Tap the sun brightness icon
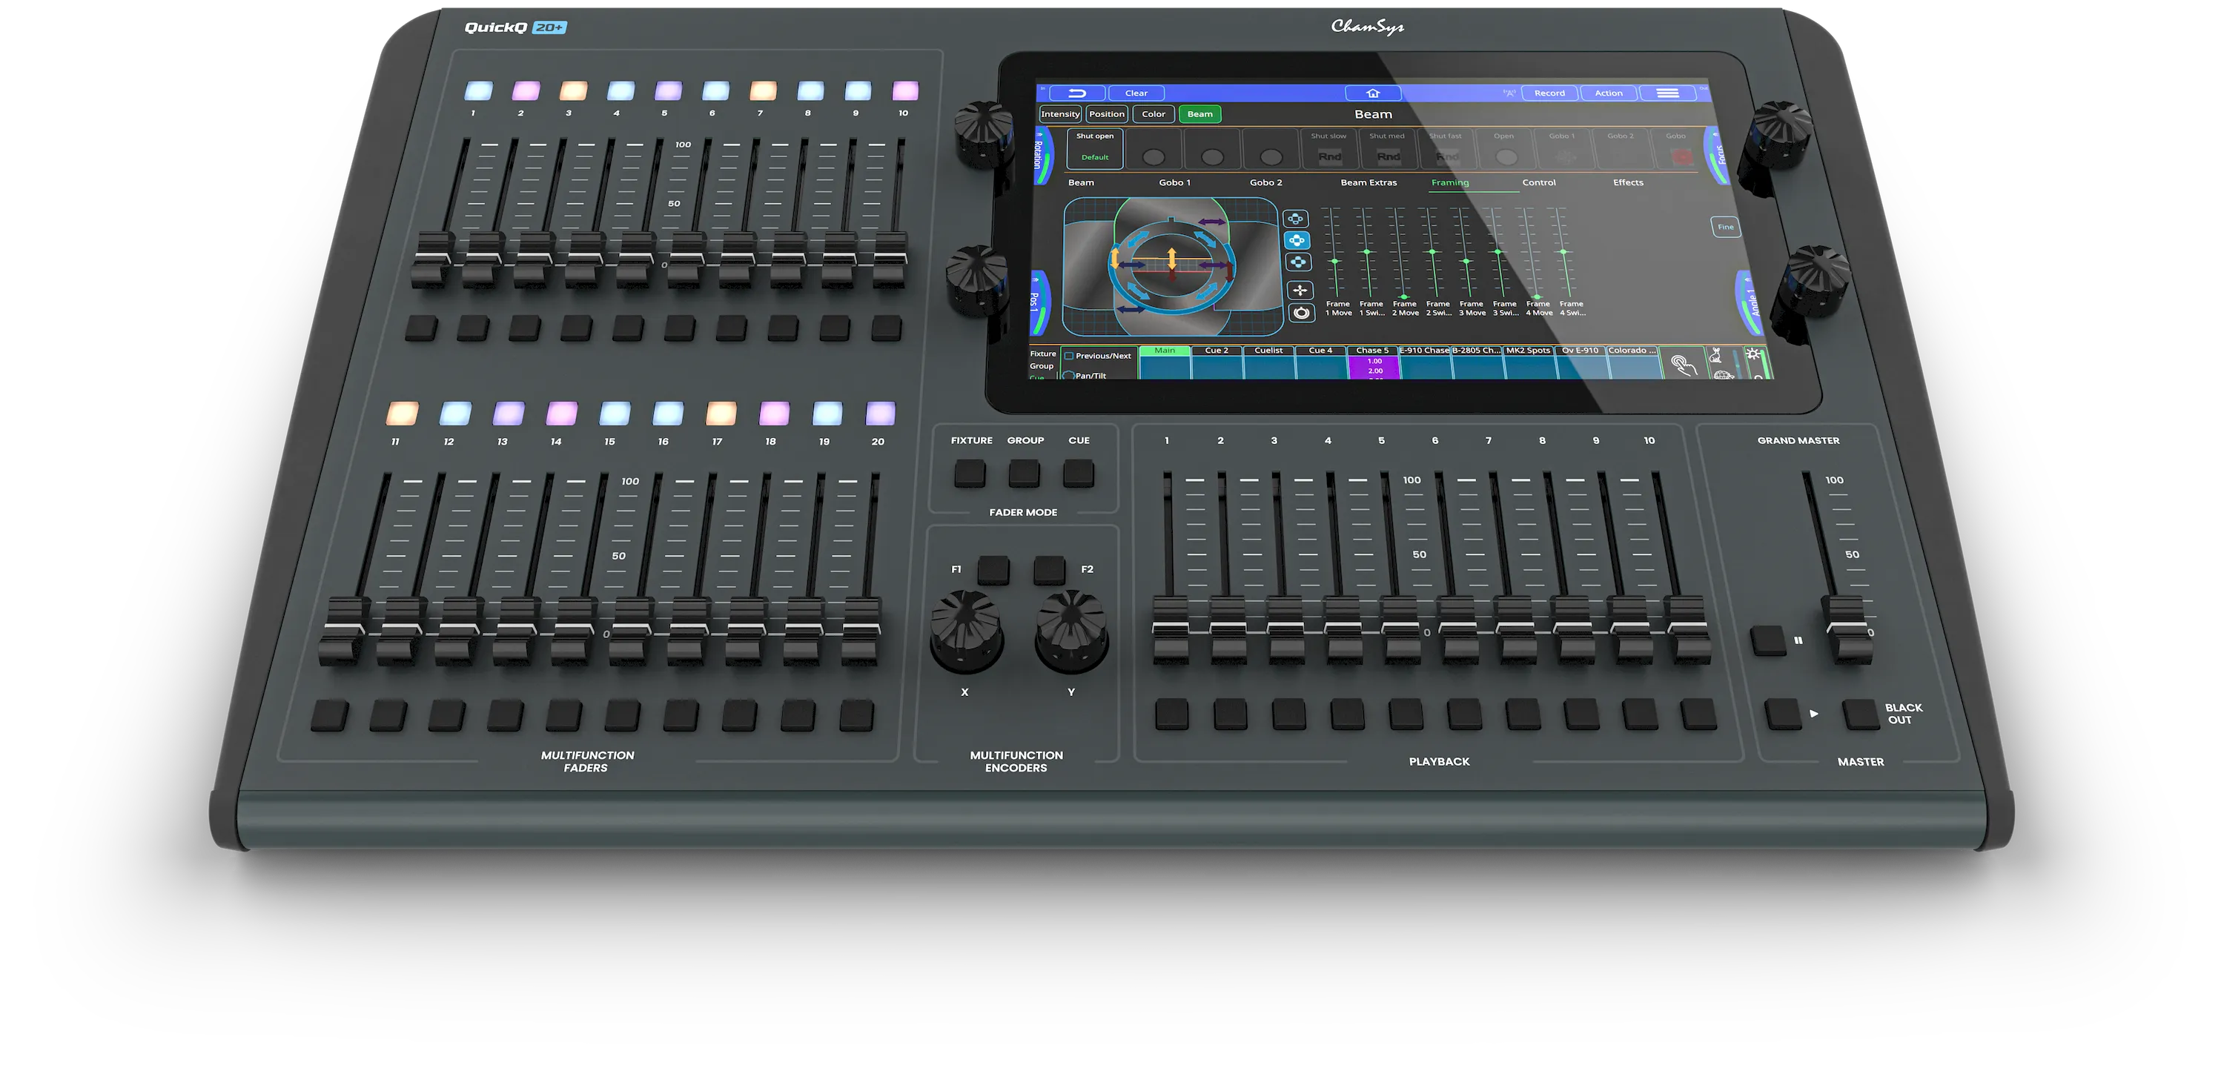 (1753, 355)
